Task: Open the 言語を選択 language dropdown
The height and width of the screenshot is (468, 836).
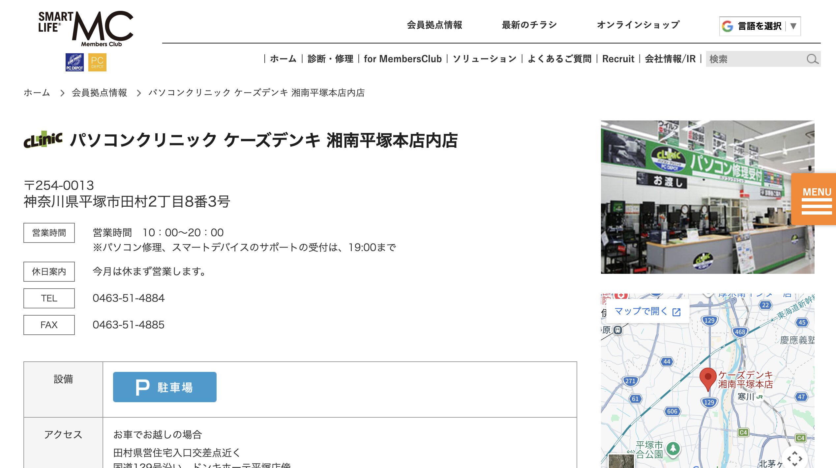Action: (760, 26)
